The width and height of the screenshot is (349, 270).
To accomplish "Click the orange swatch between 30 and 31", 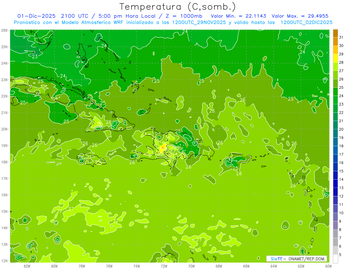I will 335,41.
